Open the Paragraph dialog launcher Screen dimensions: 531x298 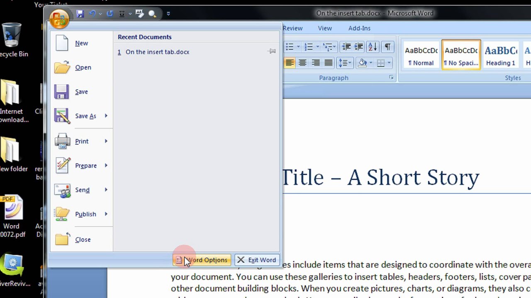[x=391, y=77]
